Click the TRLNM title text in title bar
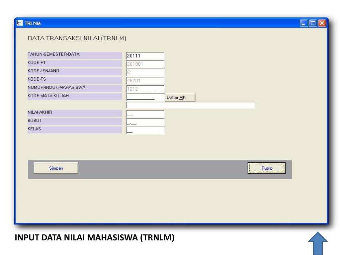The width and height of the screenshot is (340, 255). point(33,23)
